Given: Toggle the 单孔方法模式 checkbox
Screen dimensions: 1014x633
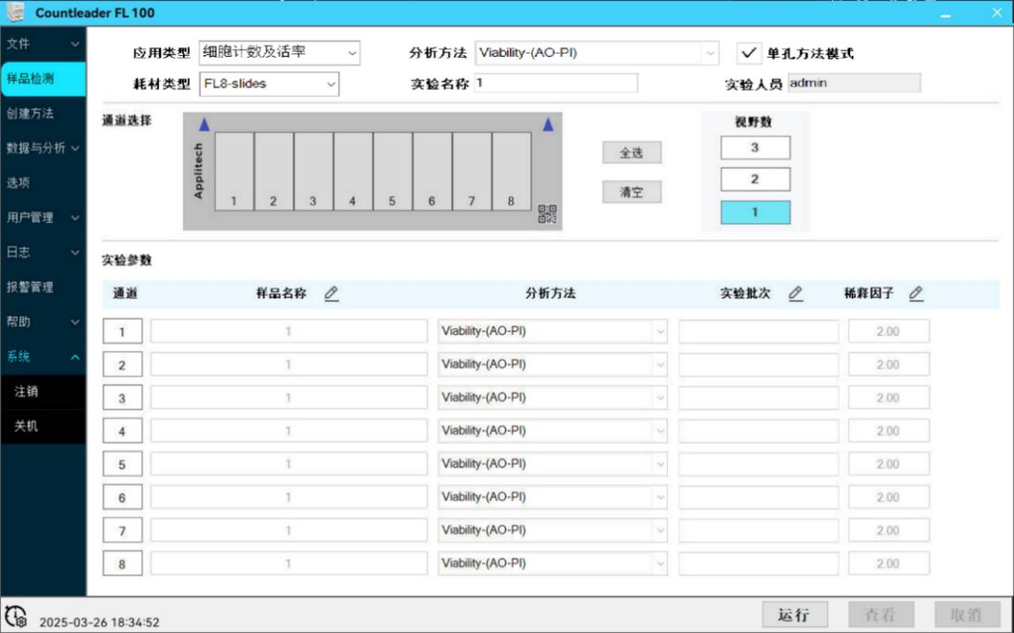Looking at the screenshot, I should 748,53.
